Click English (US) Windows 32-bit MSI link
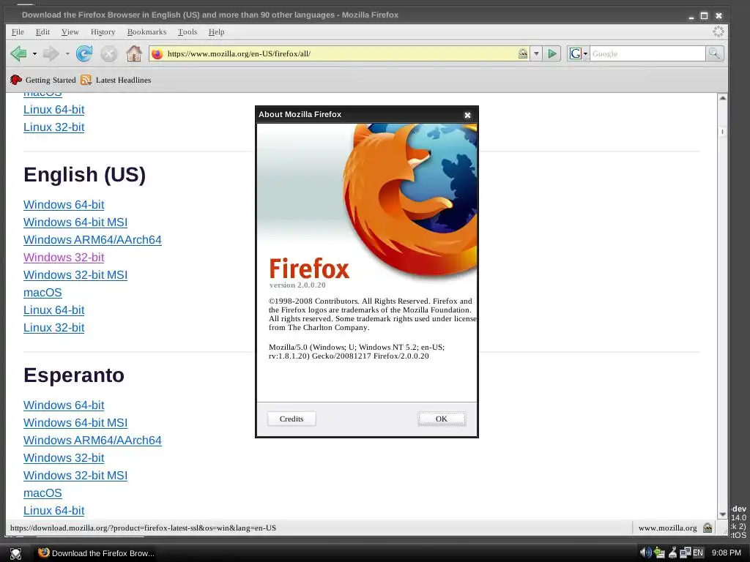 pos(75,275)
